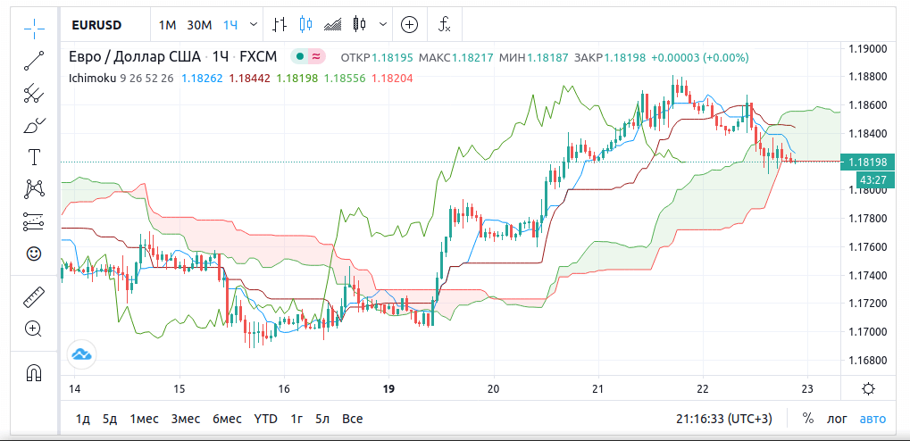Viewport: 910px width, 441px height.
Task: Select the ruler measure tool
Action: (34, 296)
